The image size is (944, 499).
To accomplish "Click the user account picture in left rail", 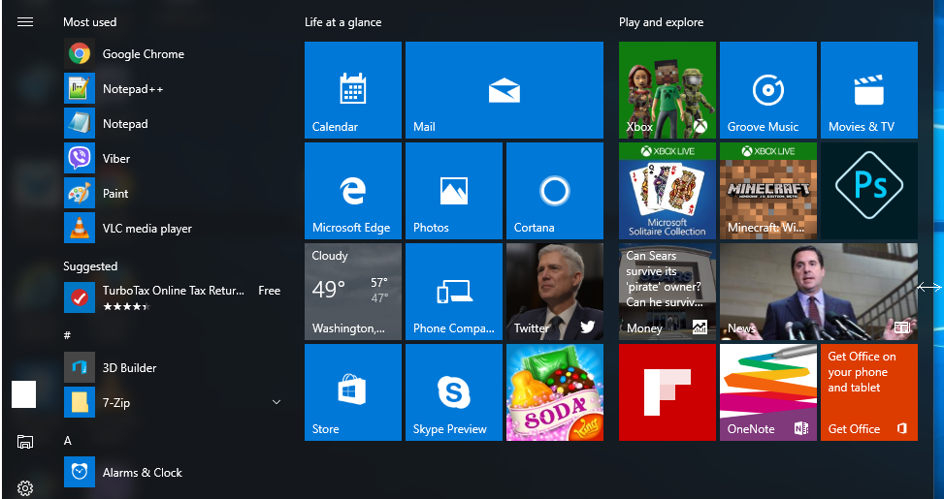I will [24, 394].
